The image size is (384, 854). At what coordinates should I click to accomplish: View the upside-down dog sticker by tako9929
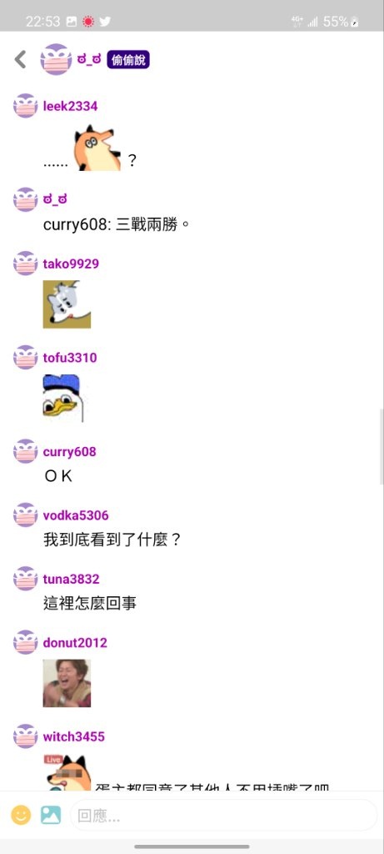67,304
